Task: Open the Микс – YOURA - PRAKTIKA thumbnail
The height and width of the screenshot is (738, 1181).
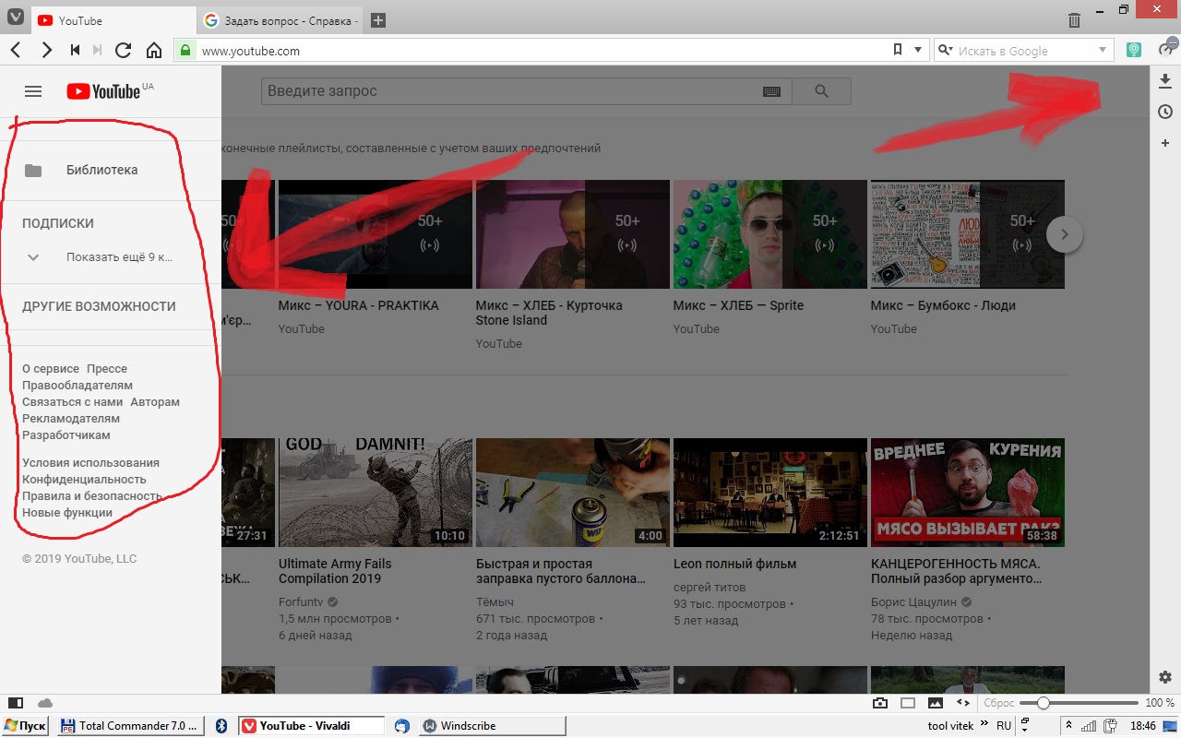Action: click(x=376, y=234)
